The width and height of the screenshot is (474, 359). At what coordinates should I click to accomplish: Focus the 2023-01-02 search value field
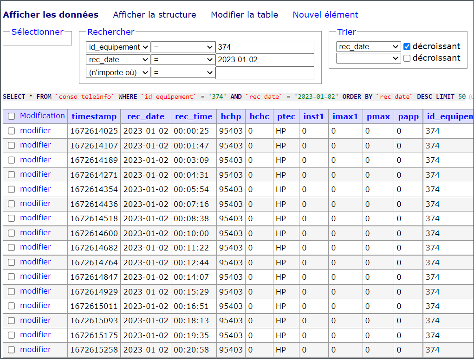(x=265, y=60)
